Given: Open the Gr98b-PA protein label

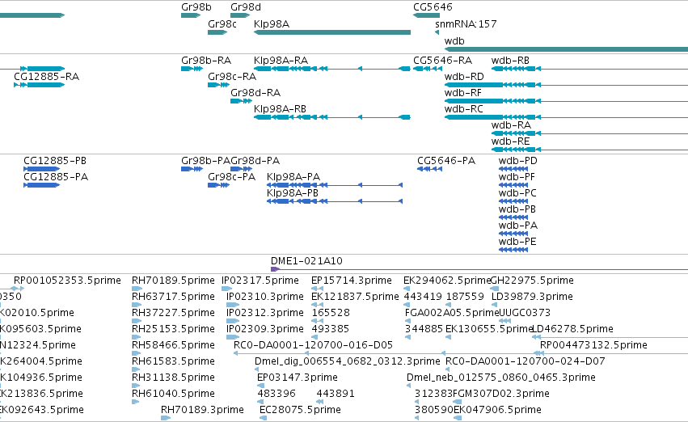Looking at the screenshot, I should [206, 161].
